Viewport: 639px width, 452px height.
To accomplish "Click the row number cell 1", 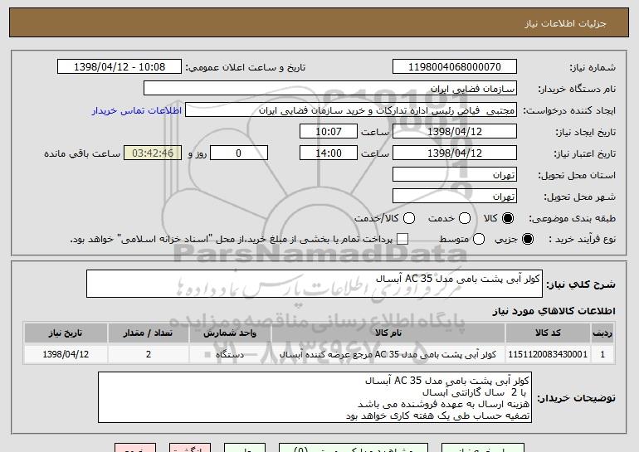I will [x=602, y=354].
